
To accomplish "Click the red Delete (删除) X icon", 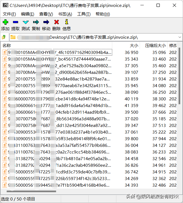I will coord(56,22).
